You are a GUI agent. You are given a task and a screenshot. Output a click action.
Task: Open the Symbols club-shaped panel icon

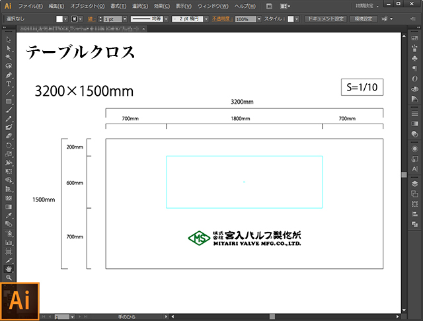tap(414, 58)
